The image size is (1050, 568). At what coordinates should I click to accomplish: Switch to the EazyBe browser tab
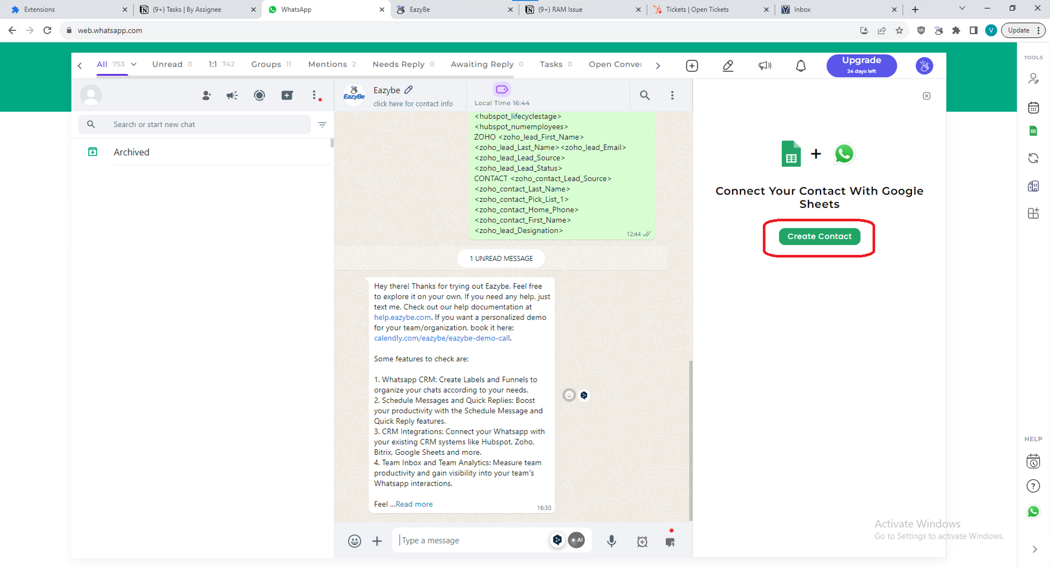click(x=455, y=9)
